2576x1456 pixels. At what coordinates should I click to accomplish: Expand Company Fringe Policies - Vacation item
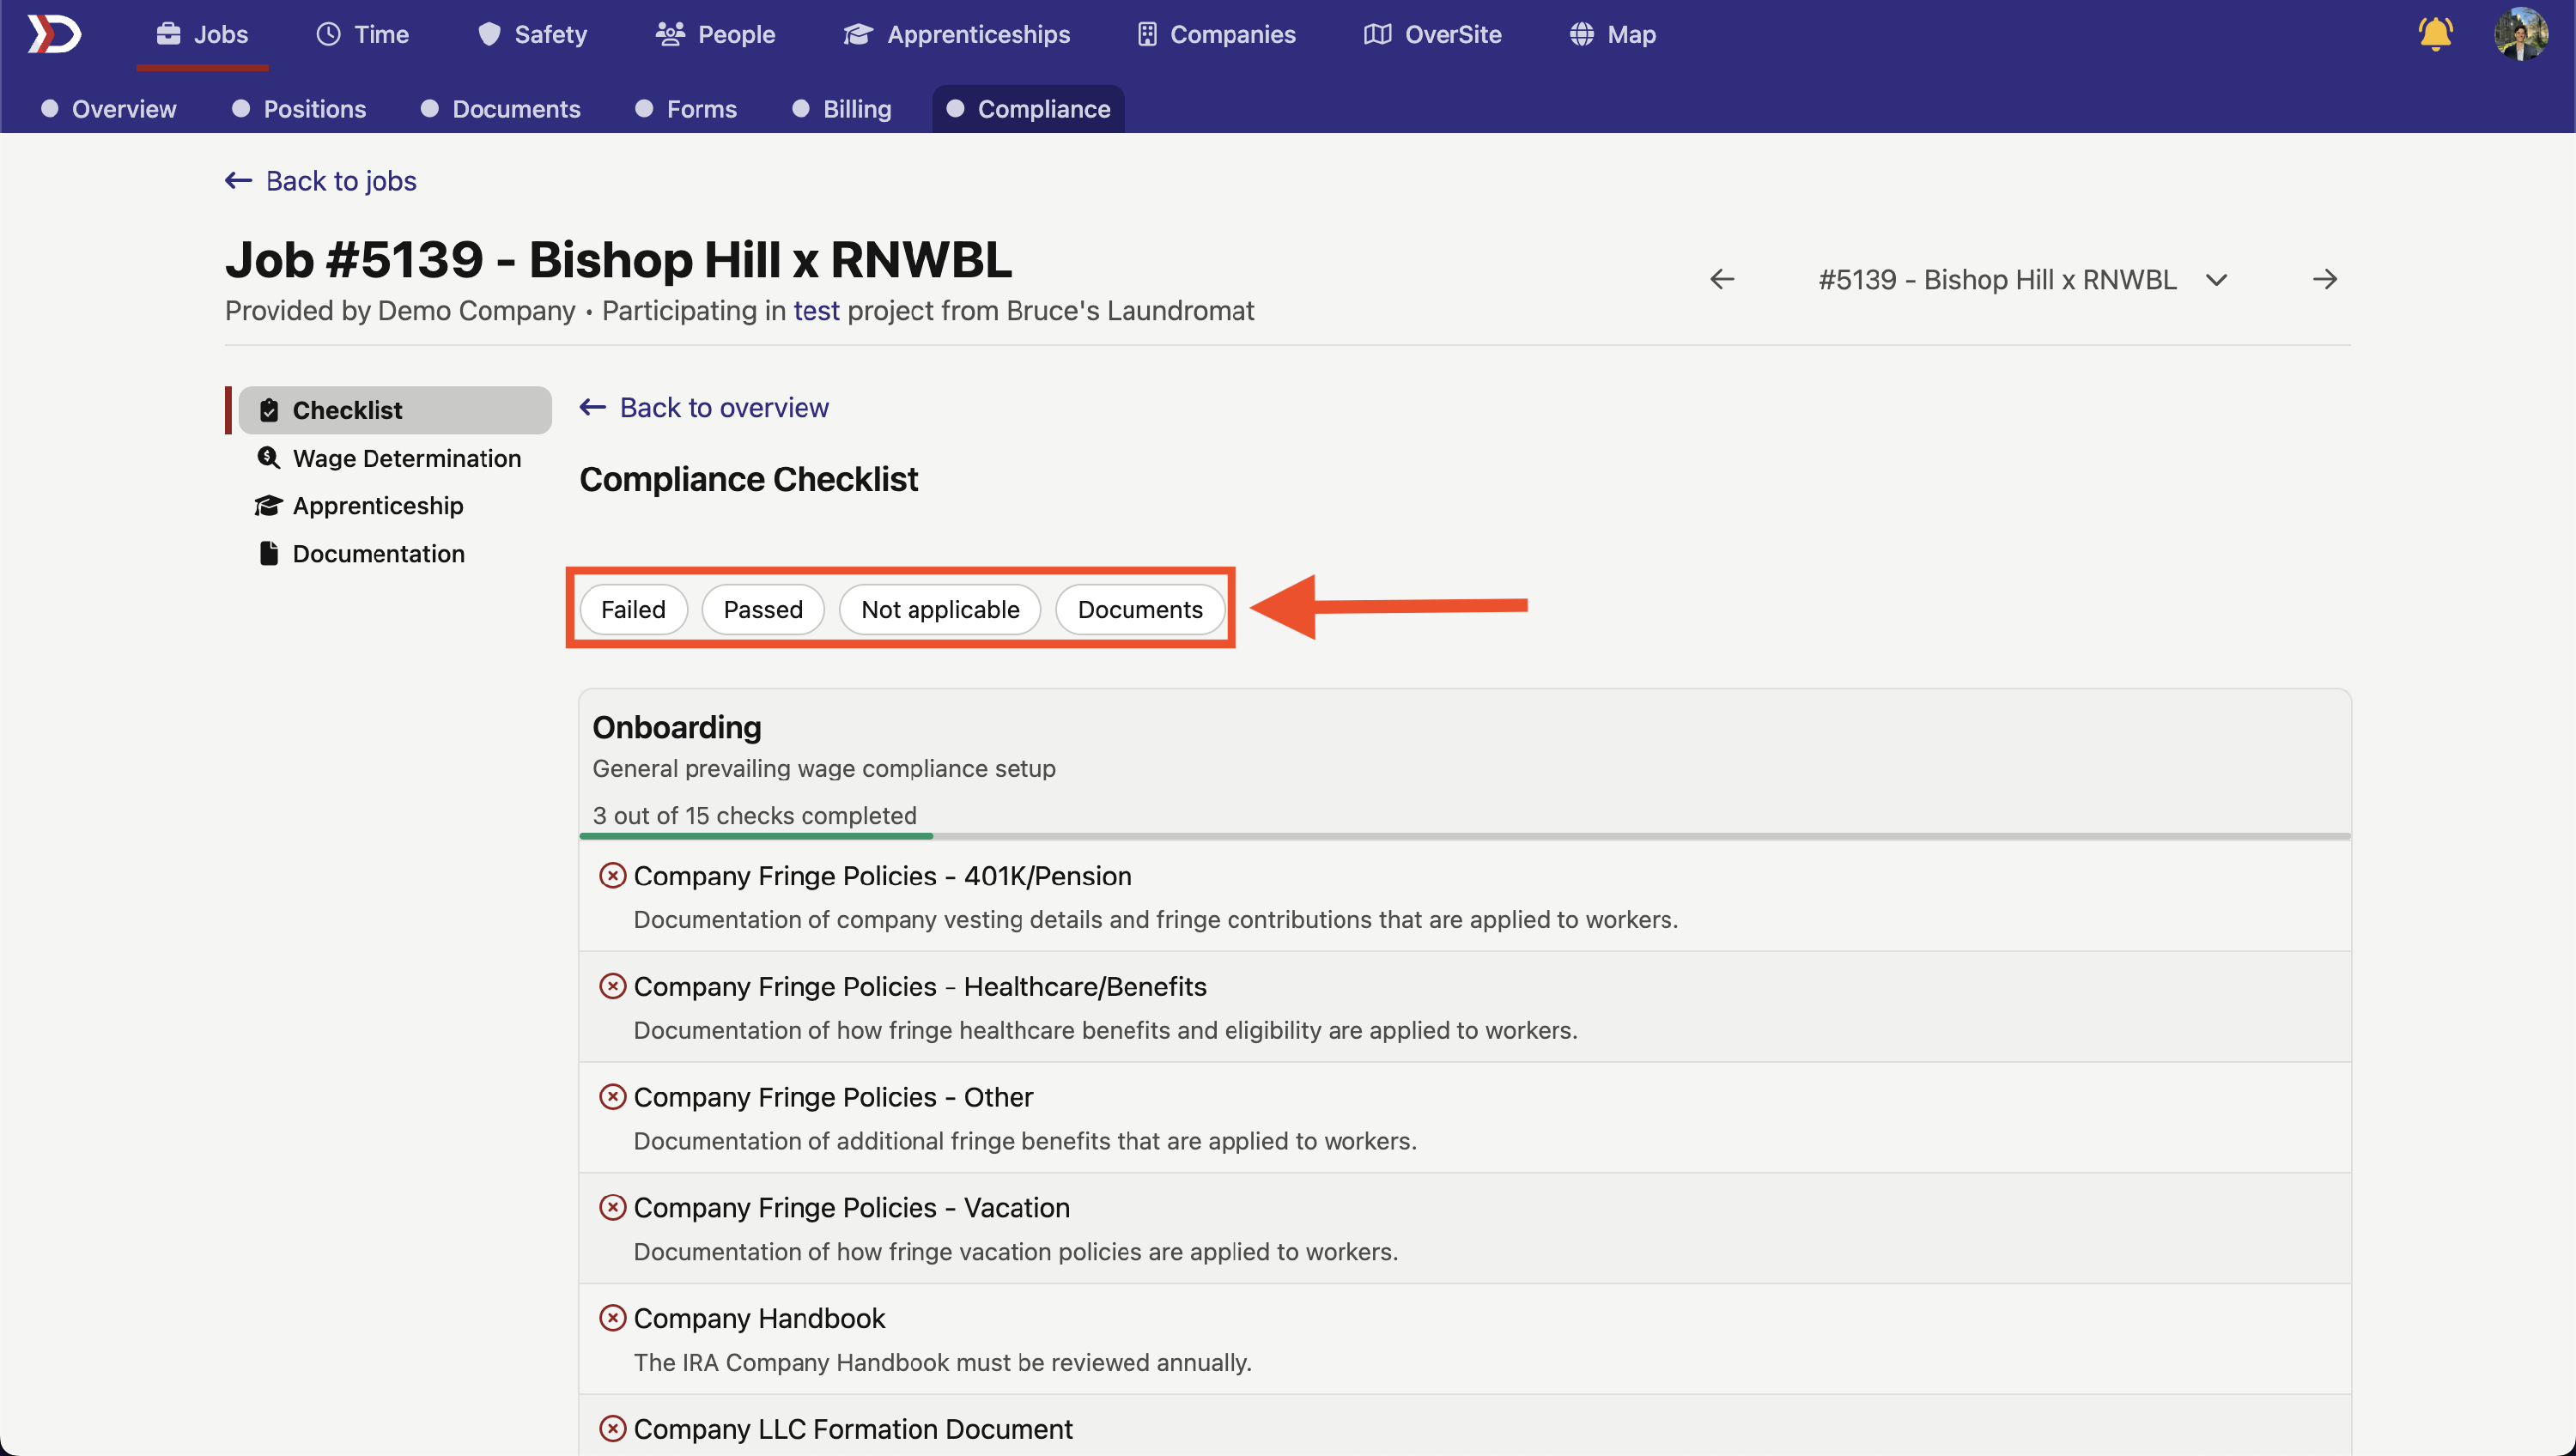coord(851,1208)
